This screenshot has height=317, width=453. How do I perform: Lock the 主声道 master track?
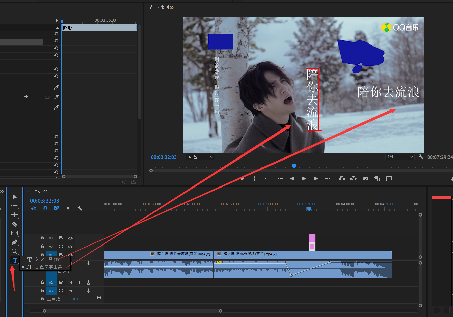click(x=43, y=299)
